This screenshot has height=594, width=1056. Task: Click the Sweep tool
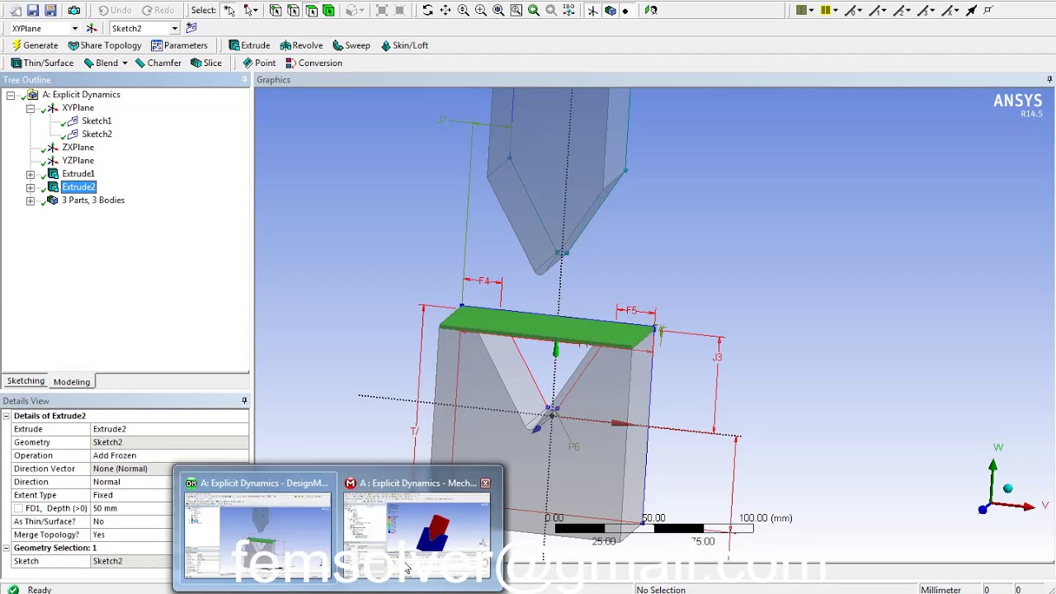[x=351, y=45]
